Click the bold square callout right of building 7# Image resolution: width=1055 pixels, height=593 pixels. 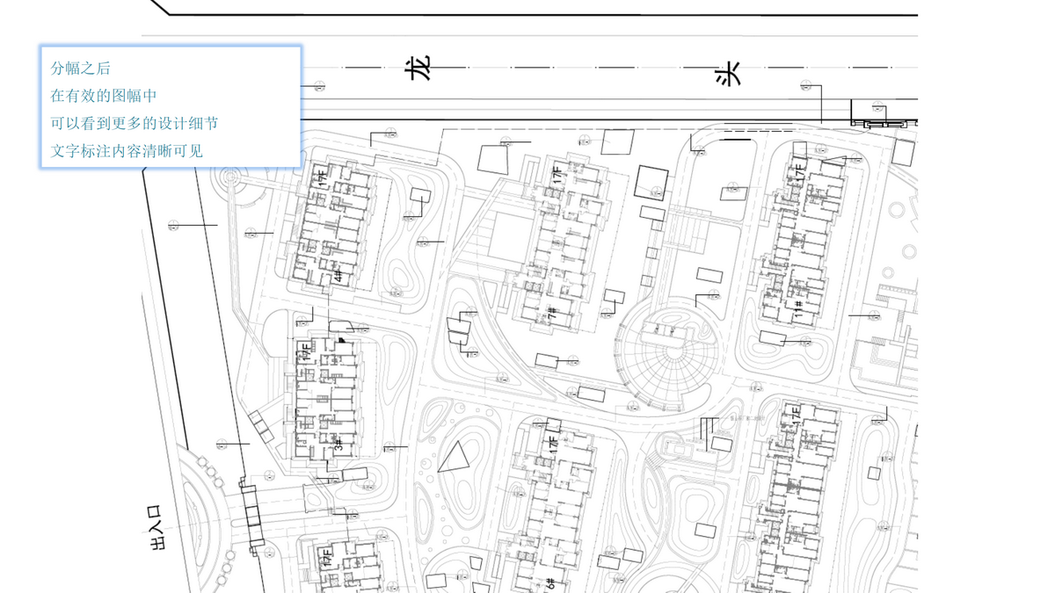651,182
